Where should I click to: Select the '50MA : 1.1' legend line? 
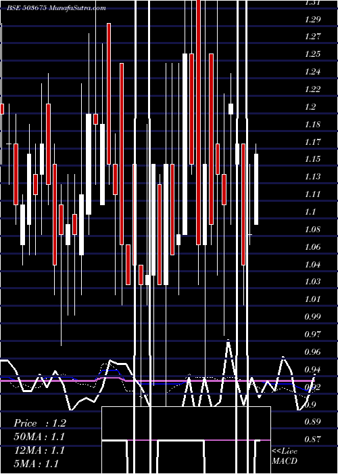(x=39, y=437)
